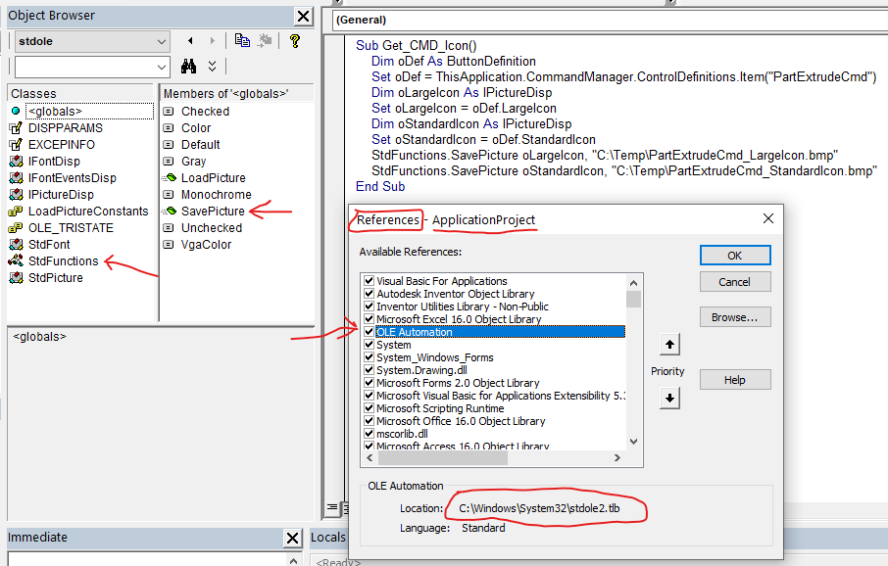Confirm references with OK button
The width and height of the screenshot is (888, 566).
click(x=734, y=255)
